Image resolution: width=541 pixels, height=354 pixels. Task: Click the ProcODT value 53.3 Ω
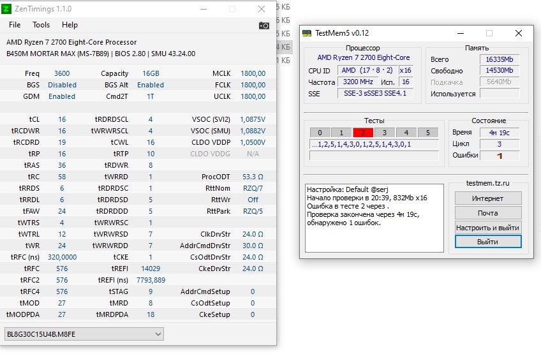(253, 177)
